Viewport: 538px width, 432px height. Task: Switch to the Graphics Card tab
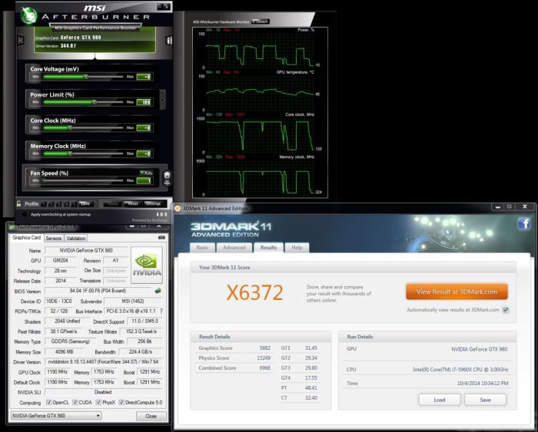coord(26,237)
